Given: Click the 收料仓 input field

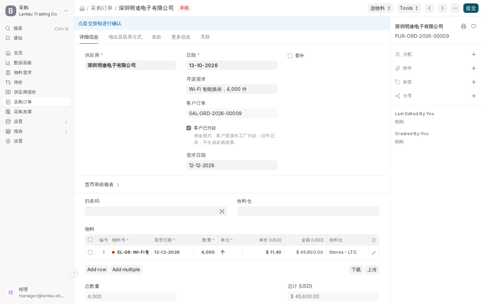Looking at the screenshot, I should [308, 211].
